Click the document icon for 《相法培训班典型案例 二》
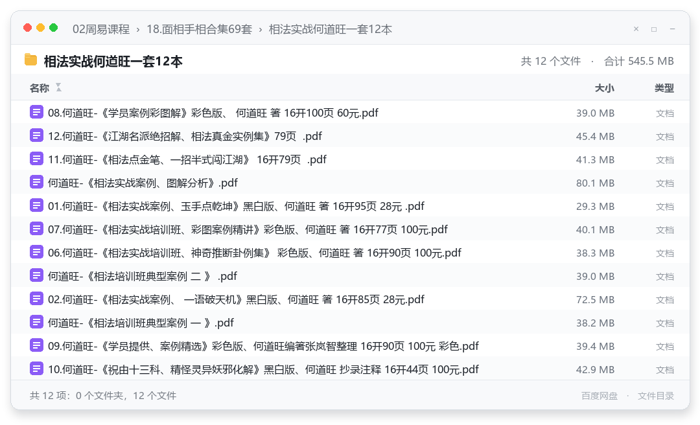 pyautogui.click(x=36, y=275)
